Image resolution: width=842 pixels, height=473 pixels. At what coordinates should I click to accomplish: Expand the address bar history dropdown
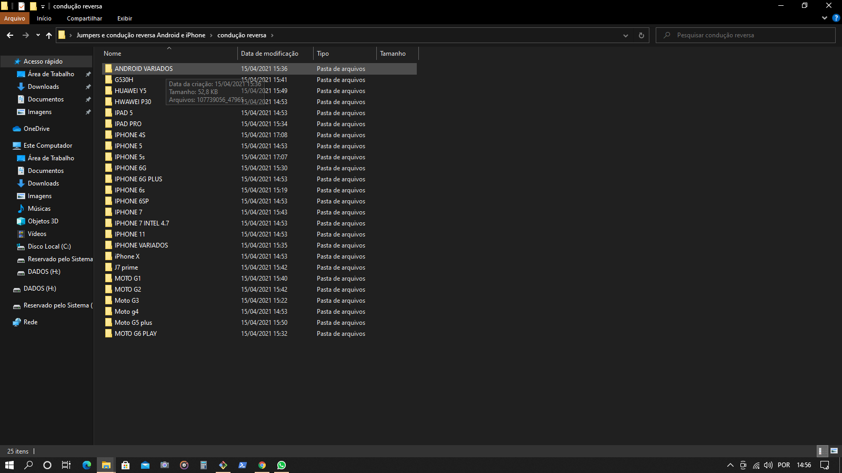(x=626, y=35)
